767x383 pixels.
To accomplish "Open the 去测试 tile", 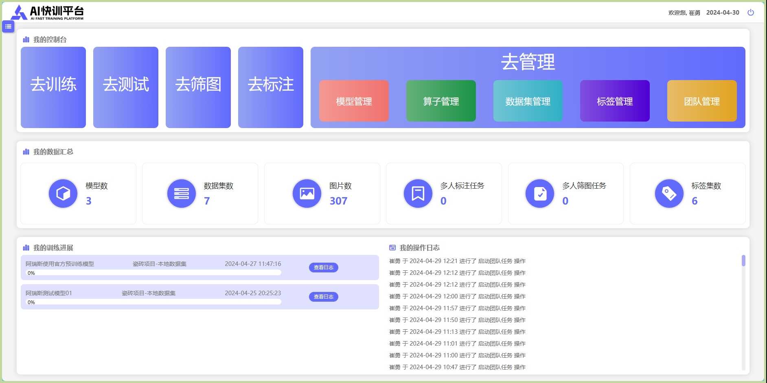I will (126, 87).
